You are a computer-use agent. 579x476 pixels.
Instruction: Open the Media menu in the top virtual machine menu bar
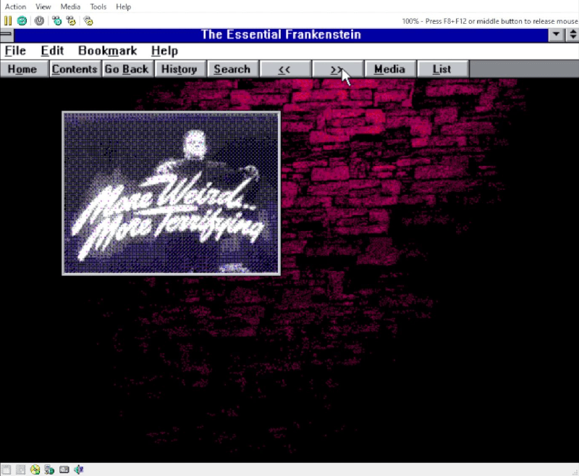tap(70, 7)
